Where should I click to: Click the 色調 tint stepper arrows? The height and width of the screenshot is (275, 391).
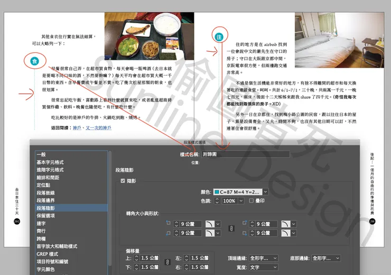point(217,201)
